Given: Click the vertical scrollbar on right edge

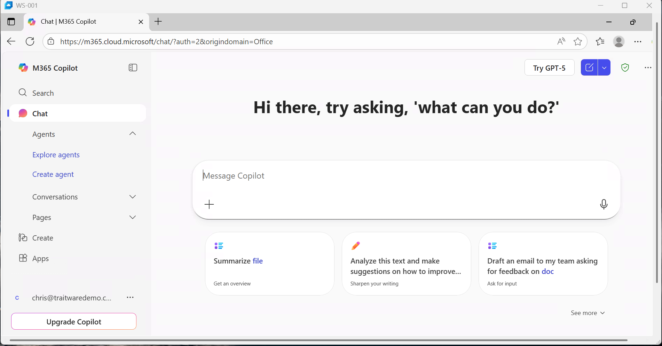Looking at the screenshot, I should (x=657, y=152).
